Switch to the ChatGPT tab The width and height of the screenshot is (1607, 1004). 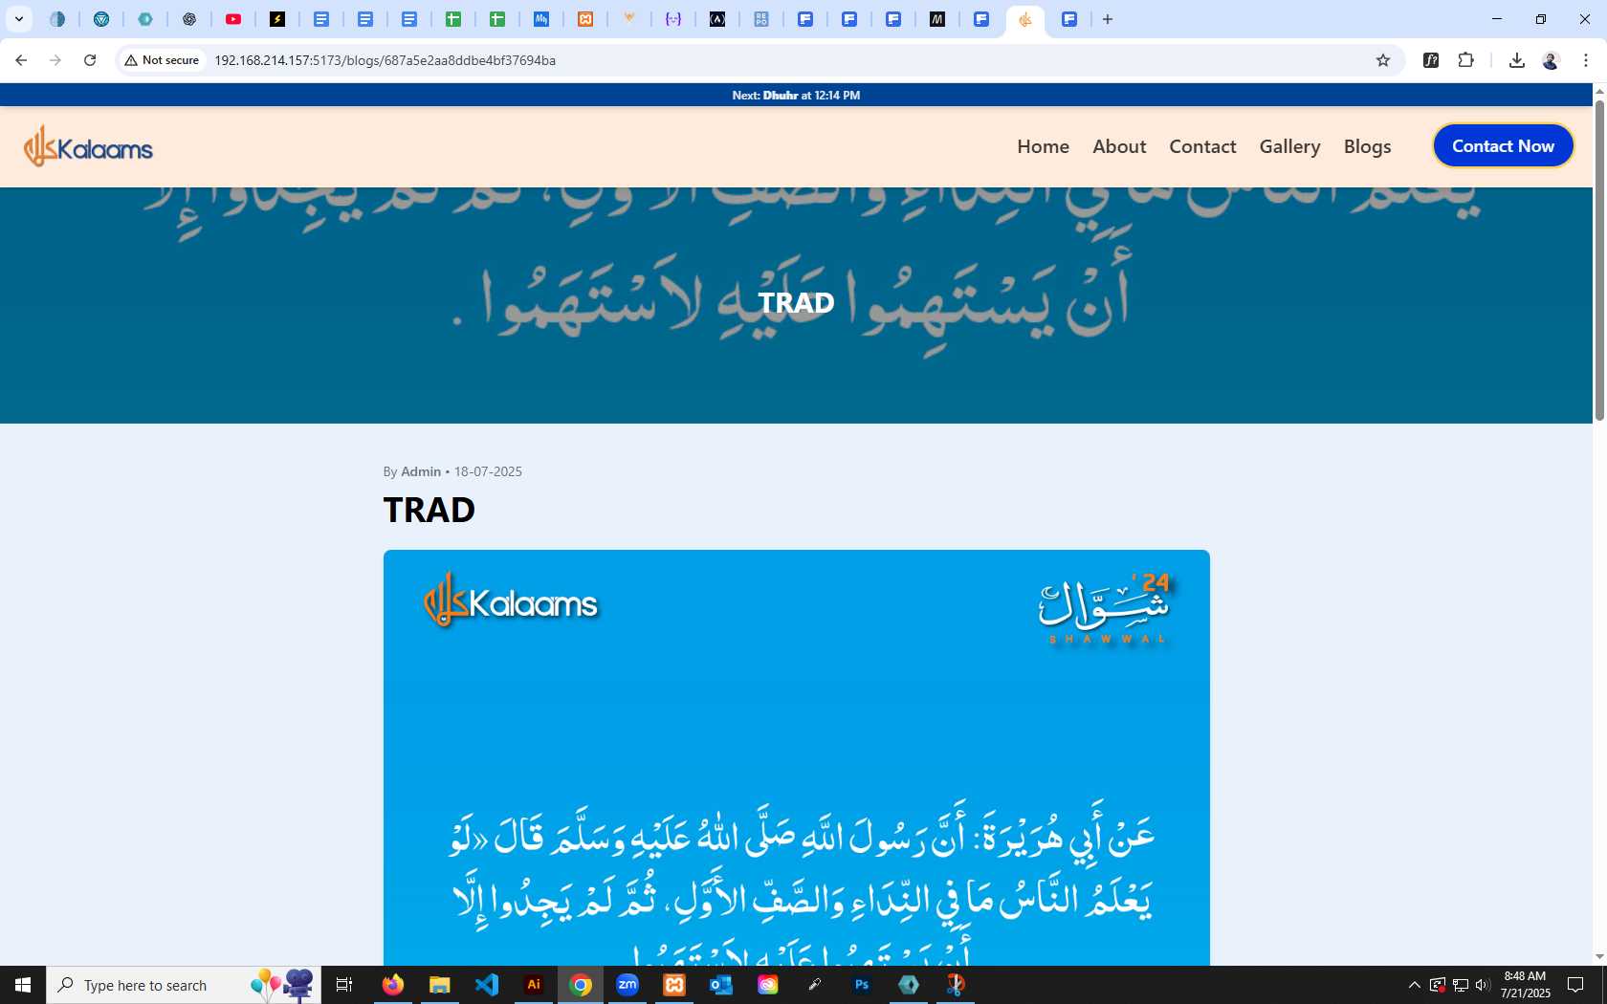pos(189,19)
